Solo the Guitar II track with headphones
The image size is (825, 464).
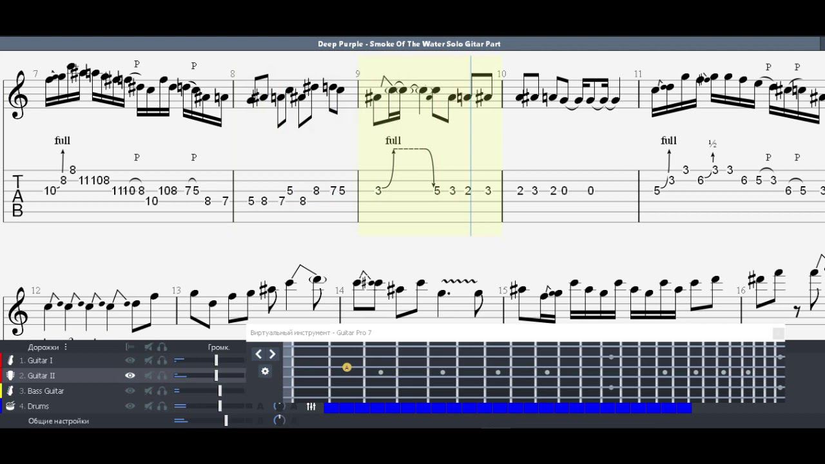click(162, 376)
